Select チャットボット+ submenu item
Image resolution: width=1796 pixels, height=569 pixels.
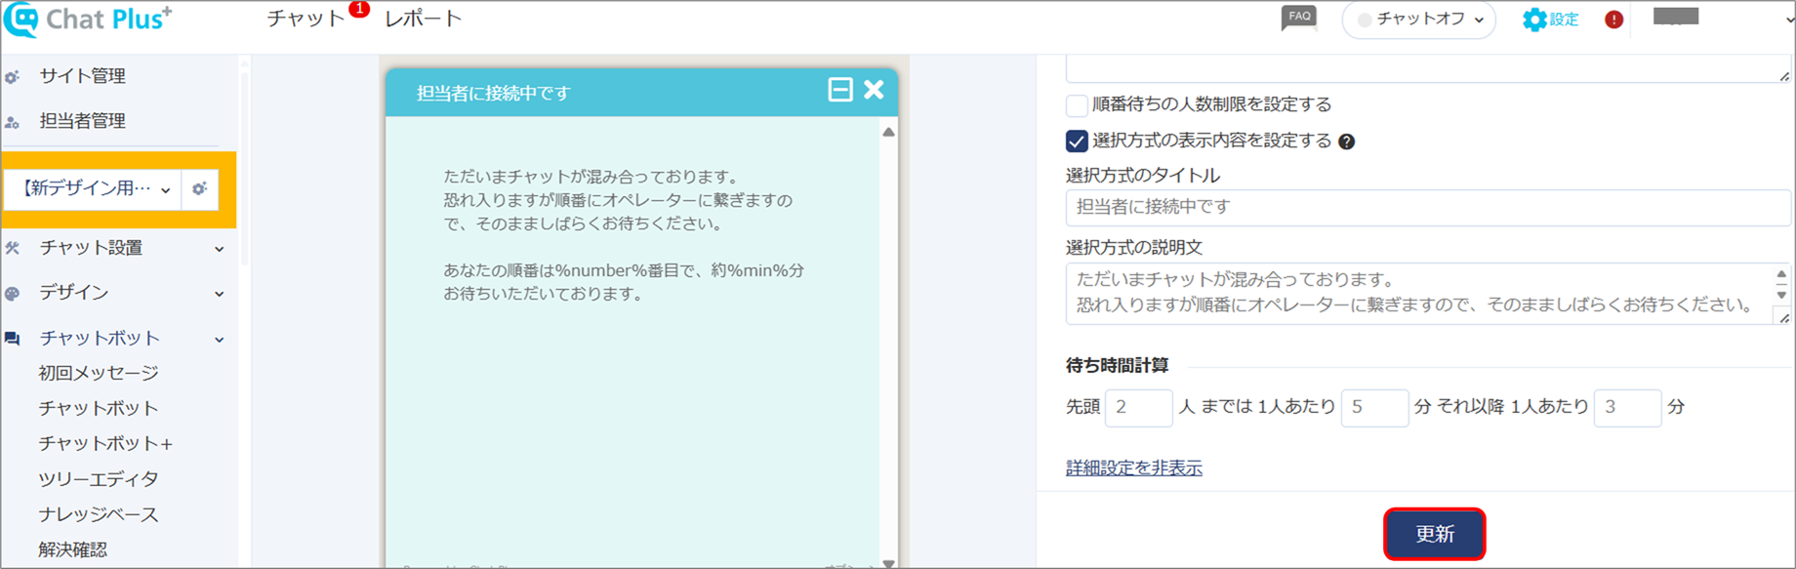[105, 443]
